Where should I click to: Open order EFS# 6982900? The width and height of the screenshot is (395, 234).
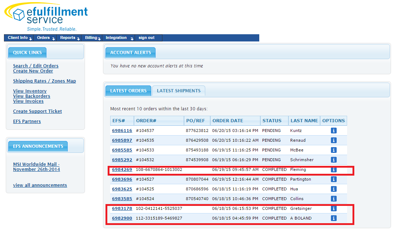tap(122, 218)
